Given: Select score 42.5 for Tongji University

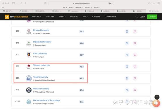Looking at the screenshot, I should click(82, 78).
